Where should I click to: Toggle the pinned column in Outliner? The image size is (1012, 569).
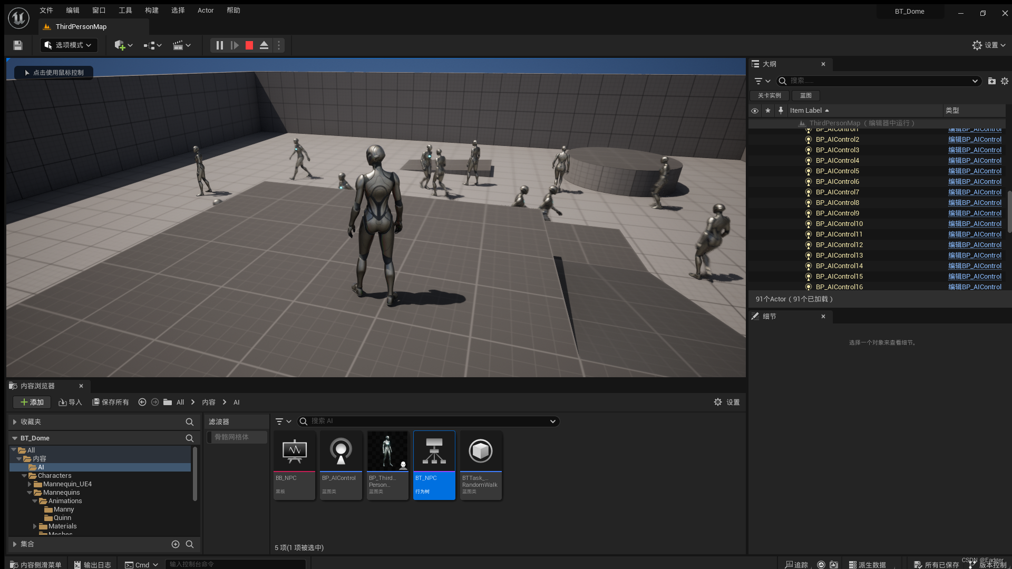[781, 111]
